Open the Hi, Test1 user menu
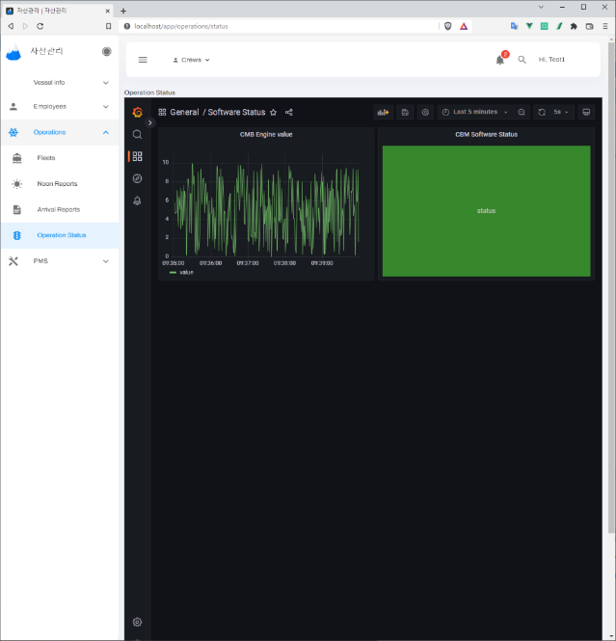The height and width of the screenshot is (641, 616). click(x=551, y=60)
